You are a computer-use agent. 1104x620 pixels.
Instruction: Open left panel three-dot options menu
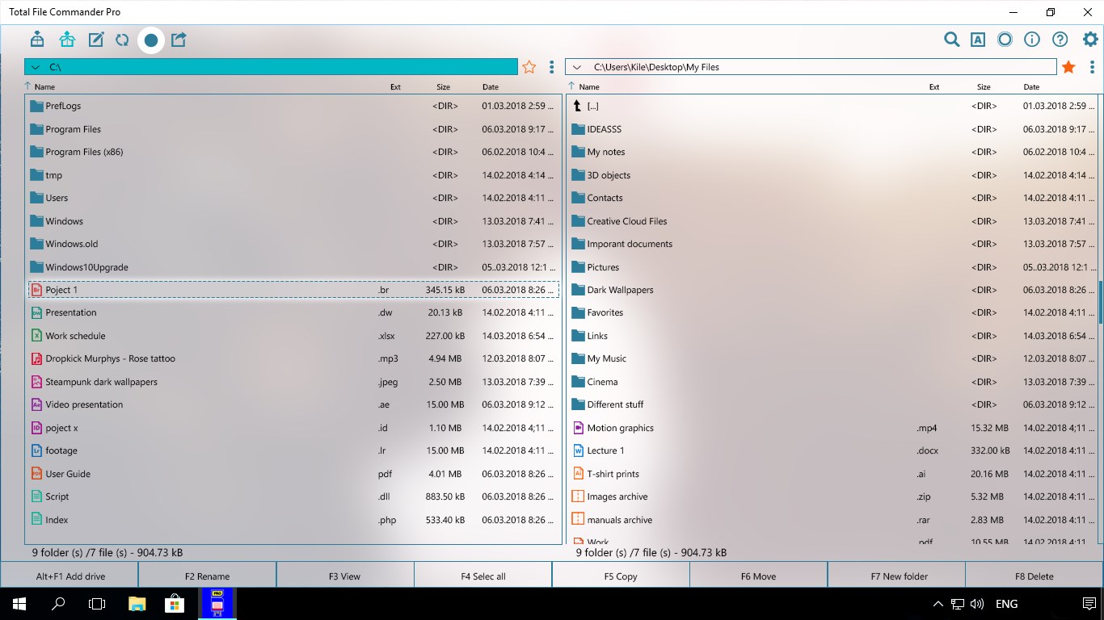click(552, 67)
